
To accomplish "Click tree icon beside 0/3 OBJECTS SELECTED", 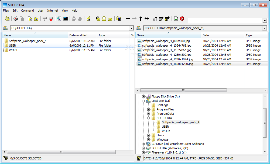I will pos(5,158).
